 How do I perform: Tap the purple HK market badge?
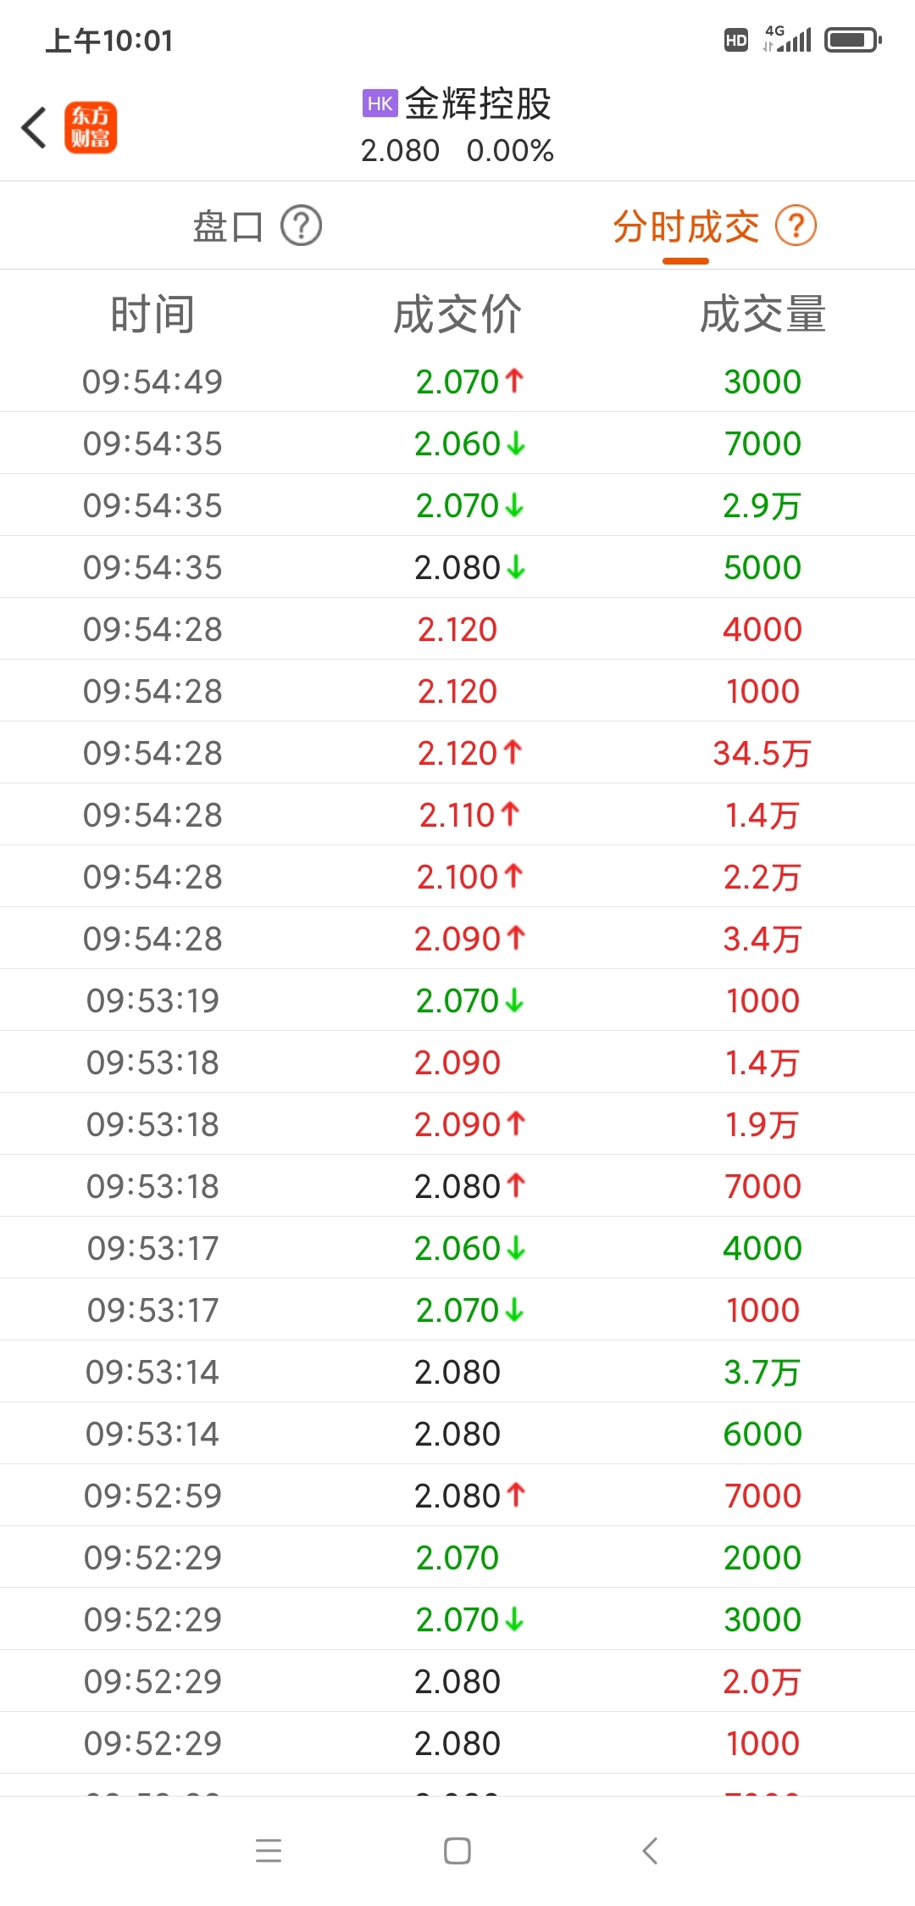click(380, 103)
